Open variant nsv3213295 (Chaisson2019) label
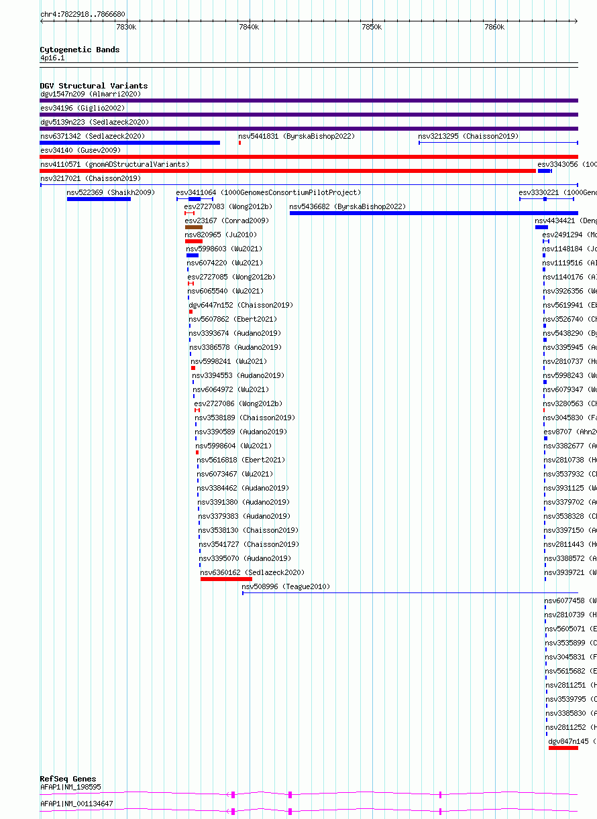This screenshot has width=597, height=819. [x=468, y=136]
